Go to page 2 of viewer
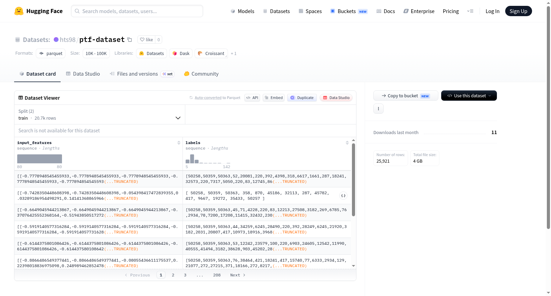Image resolution: width=551 pixels, height=296 pixels. [x=173, y=275]
